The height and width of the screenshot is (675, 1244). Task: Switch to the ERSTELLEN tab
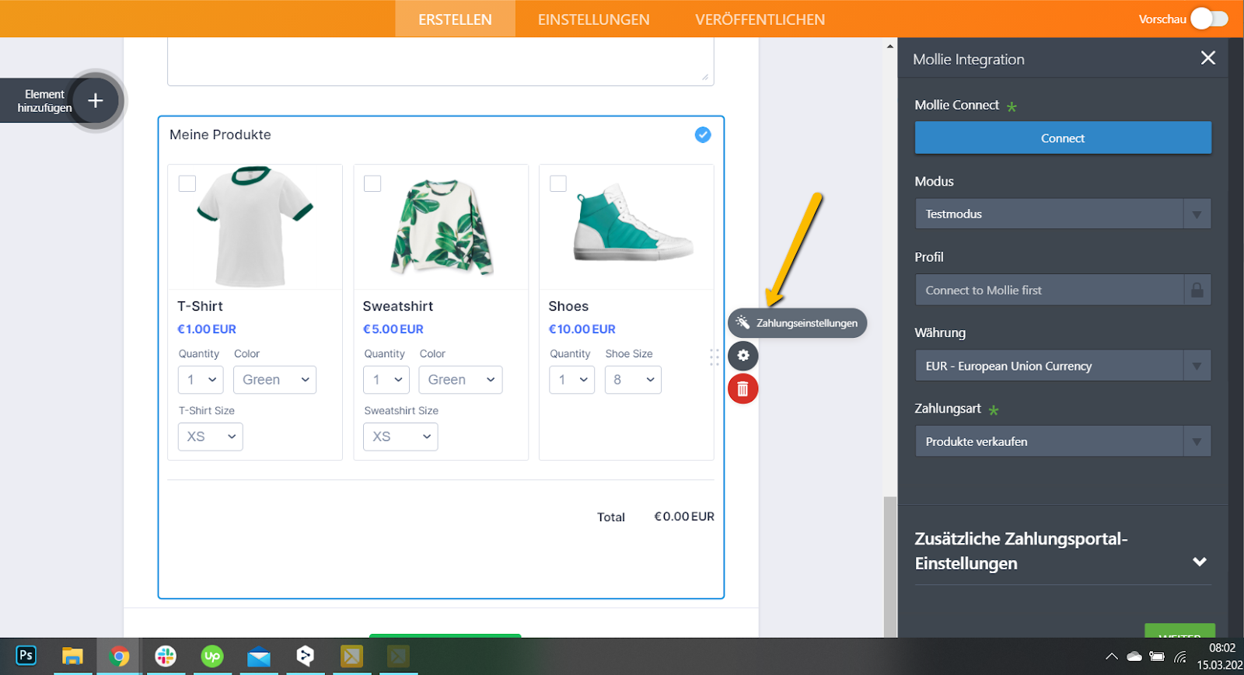(x=455, y=19)
